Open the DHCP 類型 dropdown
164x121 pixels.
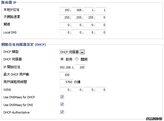(72, 52)
